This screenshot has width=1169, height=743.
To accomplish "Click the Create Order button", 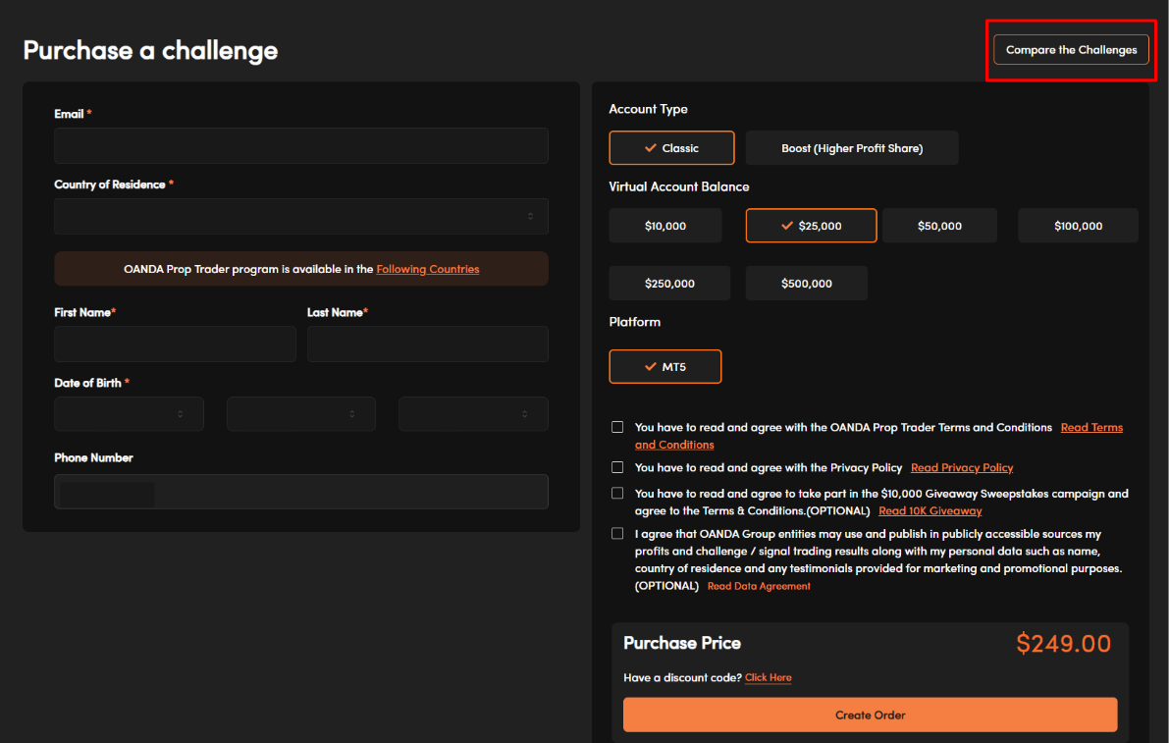I will [x=870, y=715].
